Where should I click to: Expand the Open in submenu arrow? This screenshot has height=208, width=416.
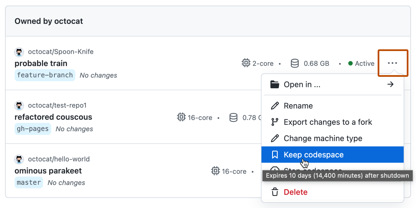(391, 84)
